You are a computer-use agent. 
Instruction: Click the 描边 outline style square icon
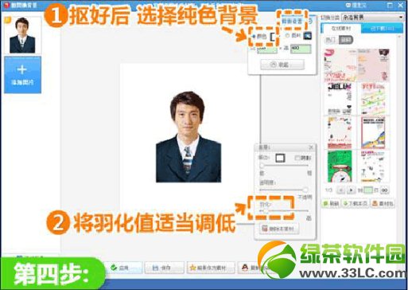tap(280, 158)
